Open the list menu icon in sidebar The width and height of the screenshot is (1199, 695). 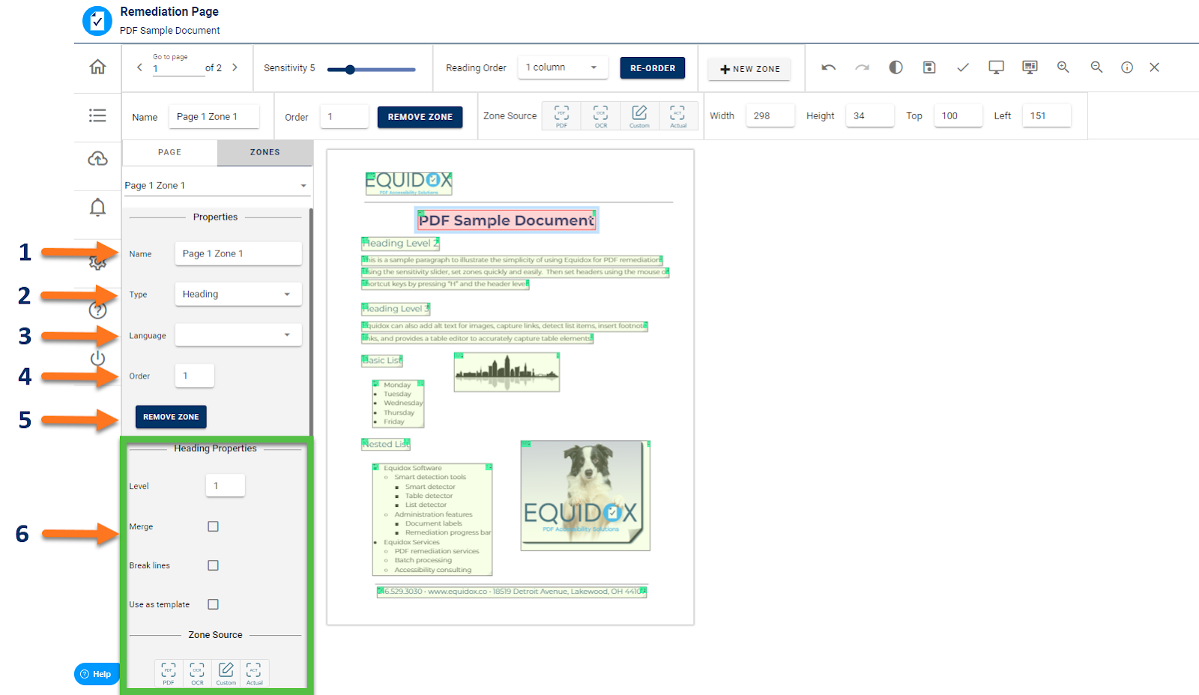point(97,115)
